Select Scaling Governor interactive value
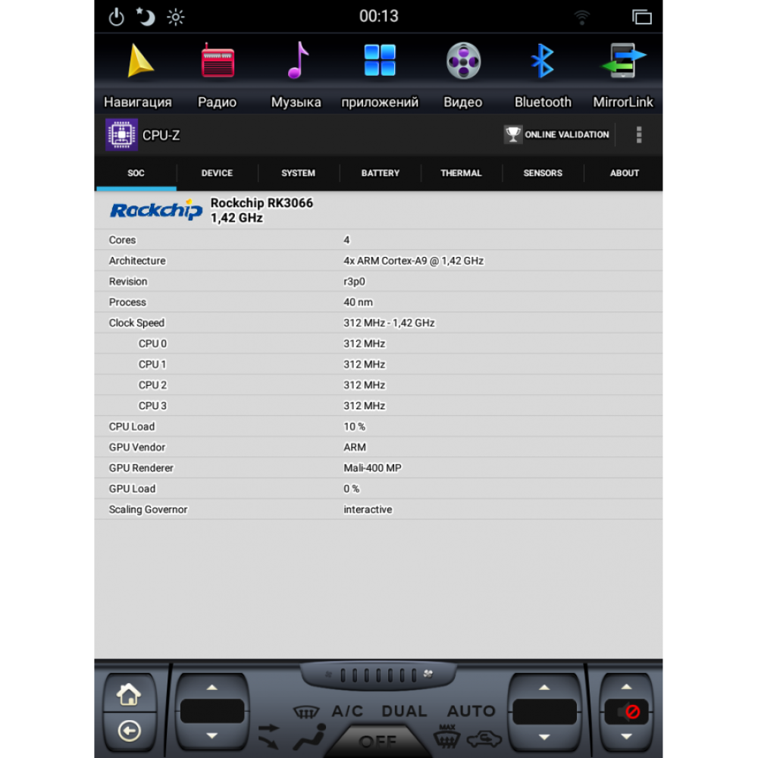Screen dimensions: 758x758 click(368, 509)
